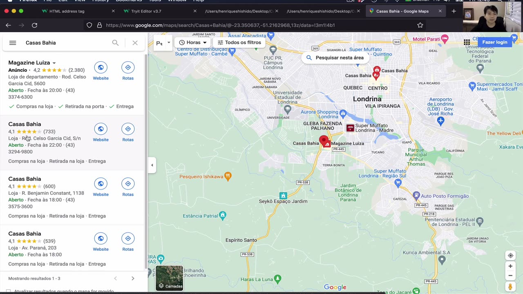Get routes to Magazine Luiza
Viewport: 523px width, 294px height.
point(128,67)
